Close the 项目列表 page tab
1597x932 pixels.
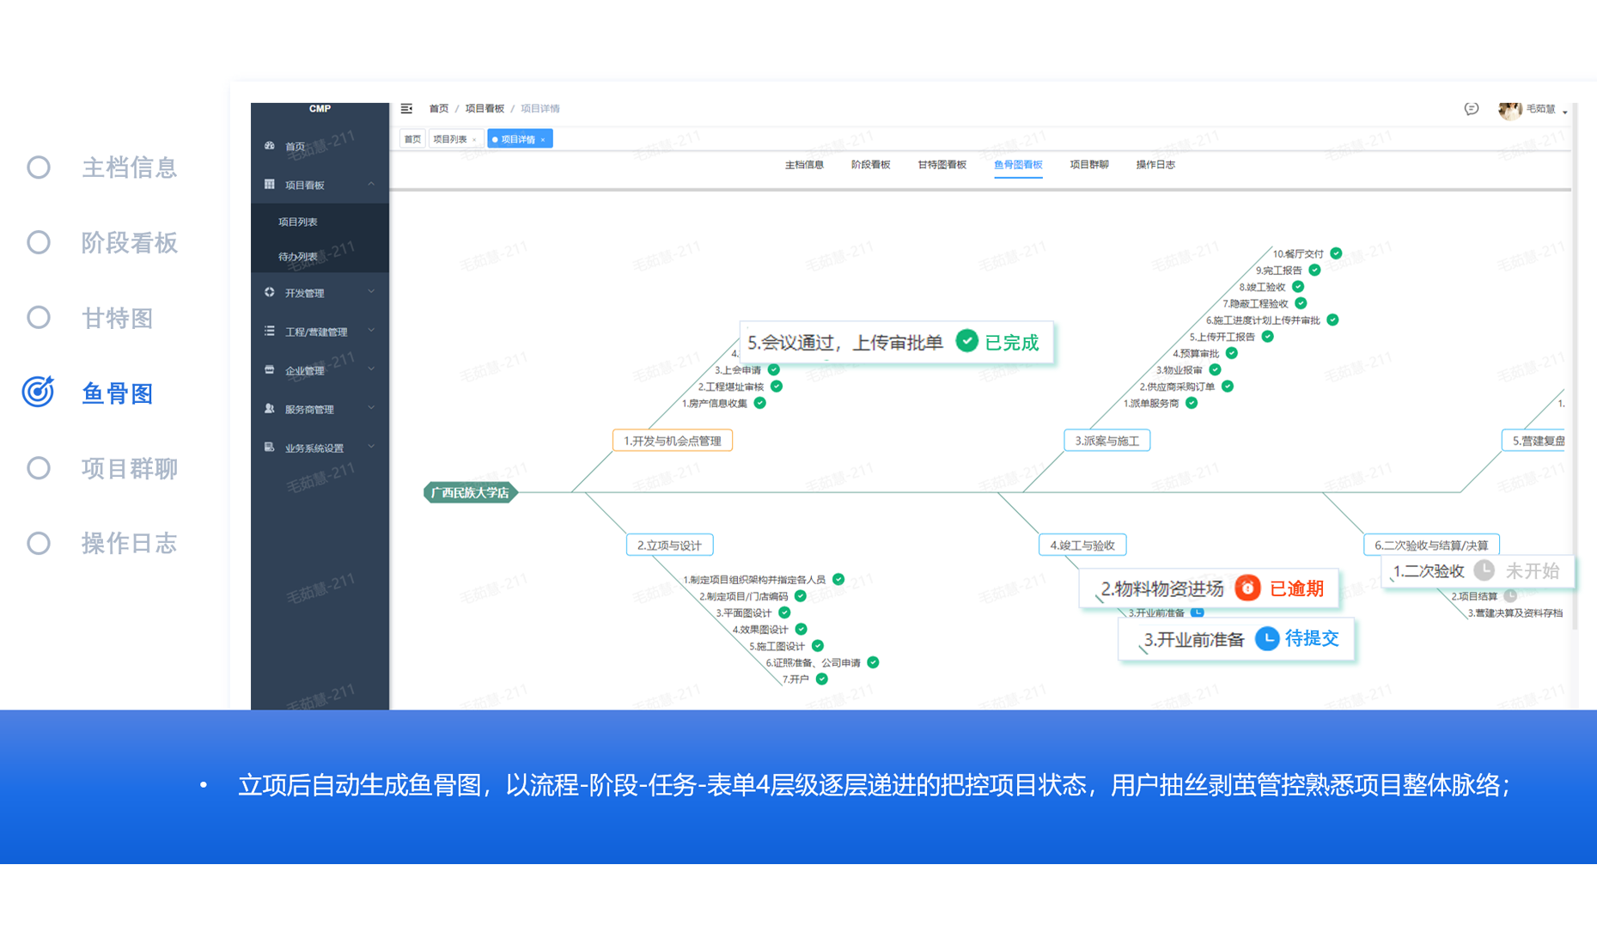[474, 140]
